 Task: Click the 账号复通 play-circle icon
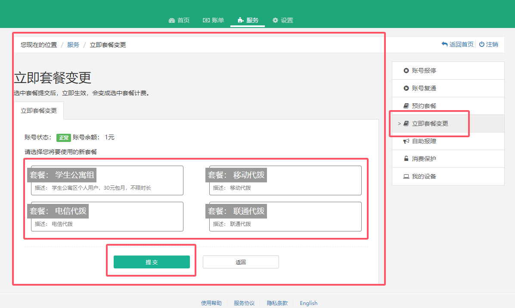406,88
